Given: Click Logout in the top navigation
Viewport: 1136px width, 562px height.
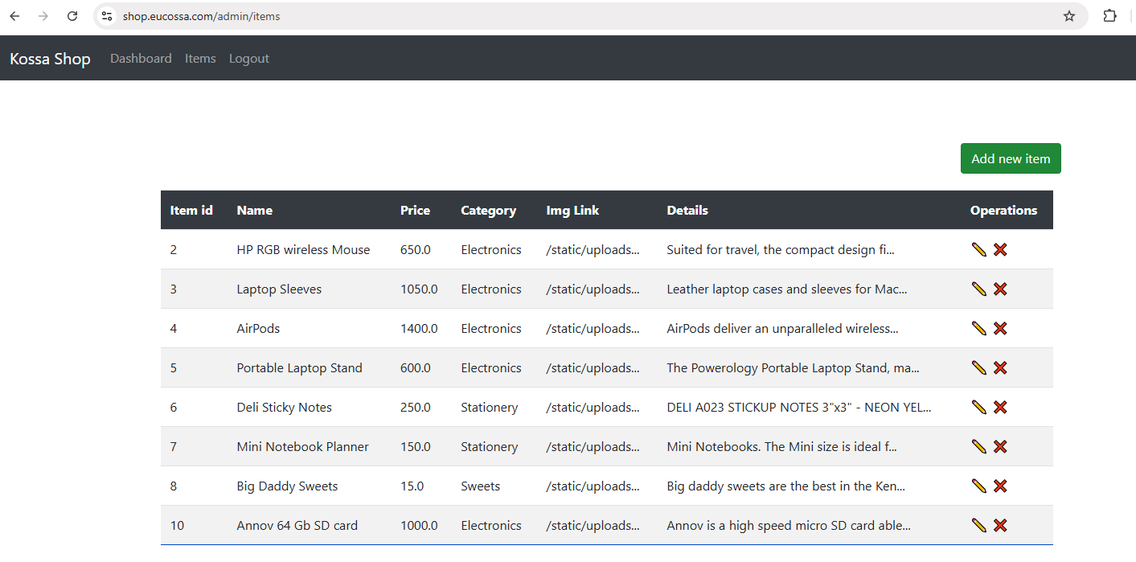Looking at the screenshot, I should tap(248, 58).
